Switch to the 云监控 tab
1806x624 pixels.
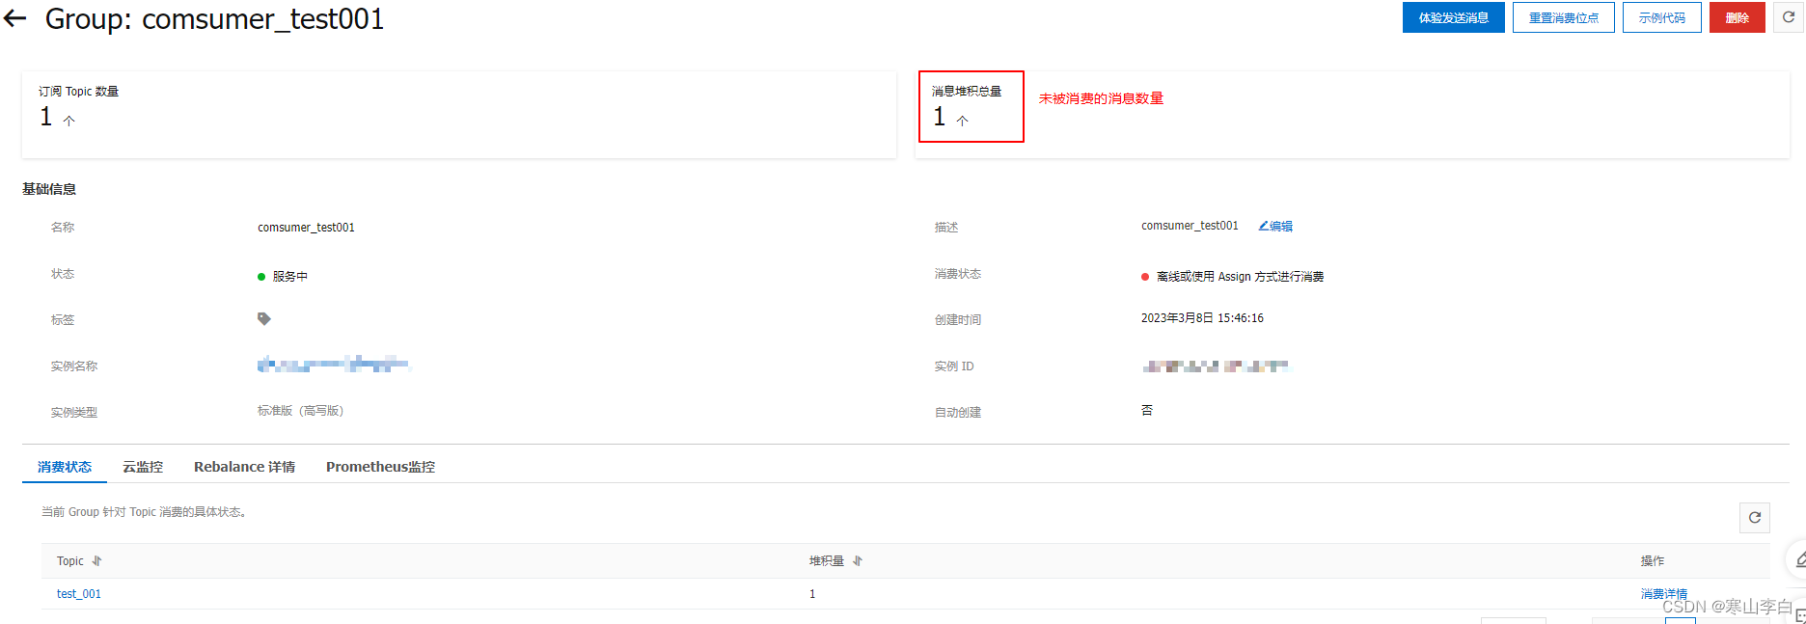(x=143, y=467)
